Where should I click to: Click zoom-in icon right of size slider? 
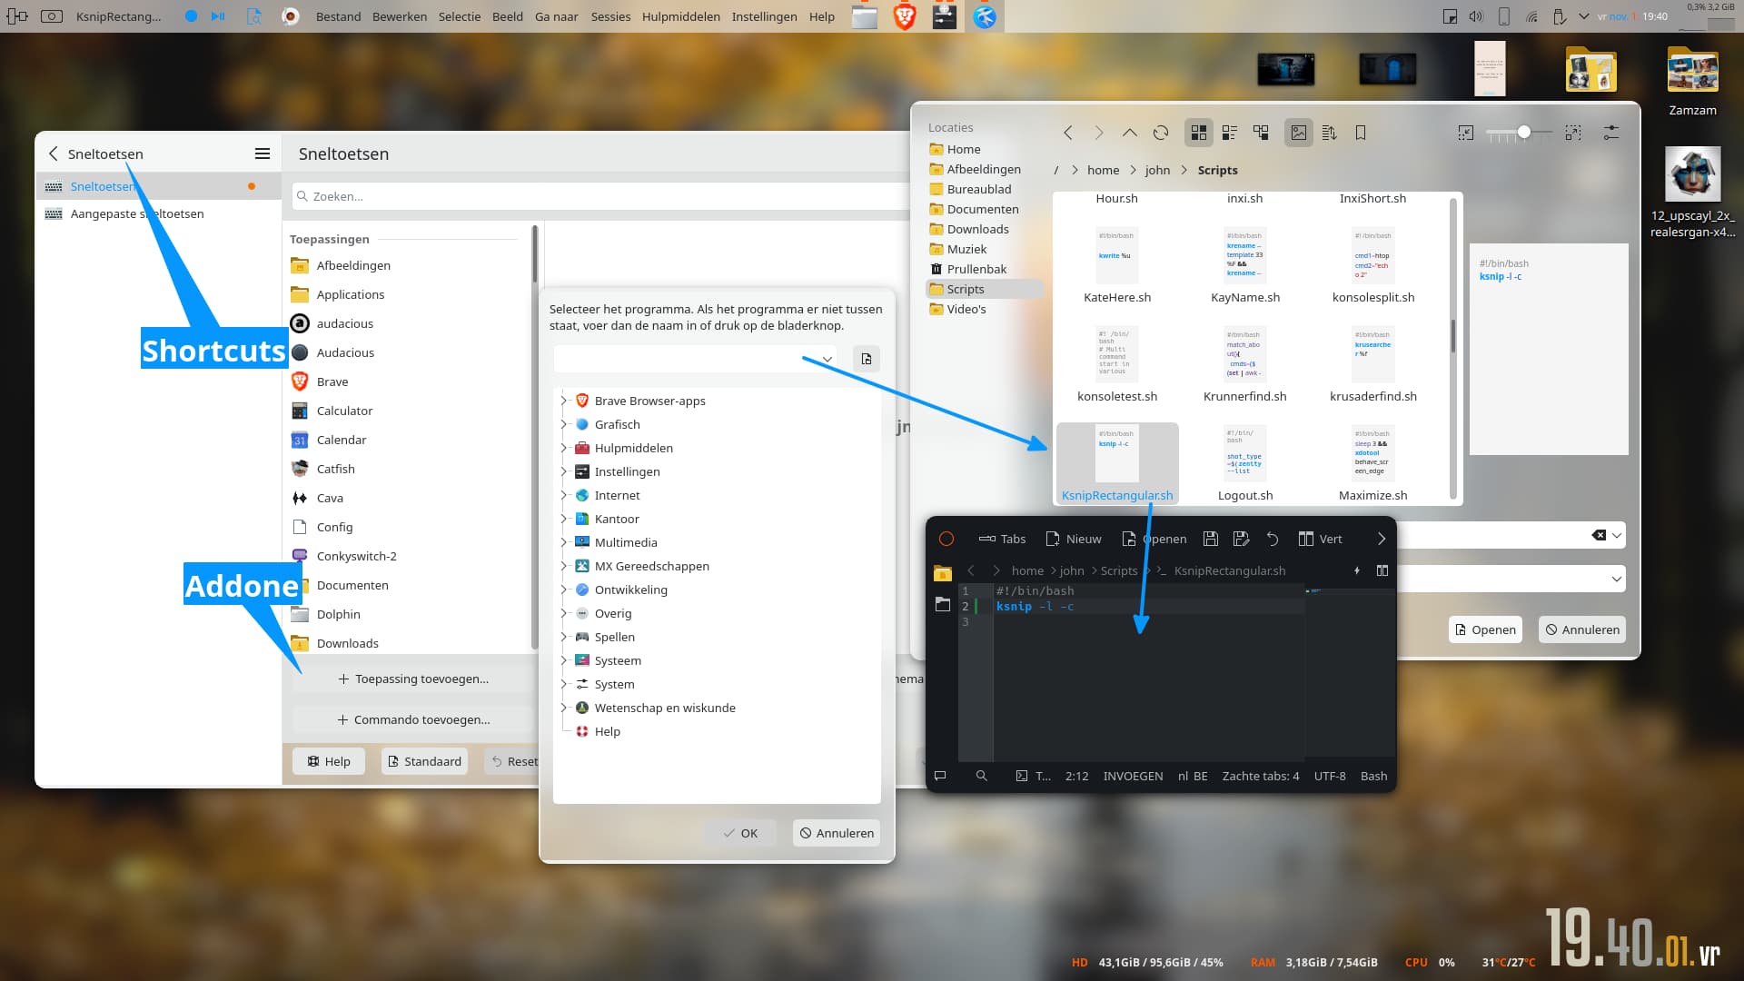1573,133
